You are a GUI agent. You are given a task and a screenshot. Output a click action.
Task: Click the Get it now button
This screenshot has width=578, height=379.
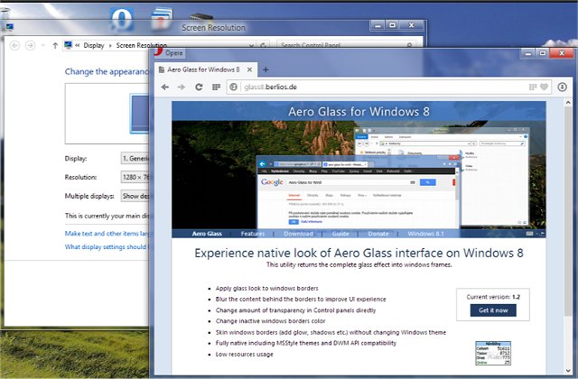tap(493, 310)
